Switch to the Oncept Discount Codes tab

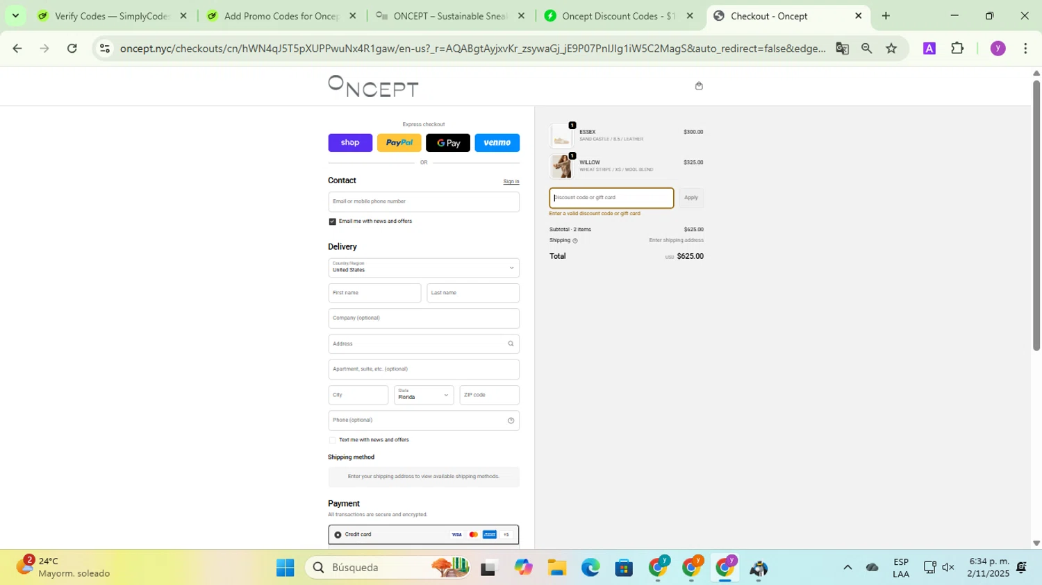click(618, 16)
